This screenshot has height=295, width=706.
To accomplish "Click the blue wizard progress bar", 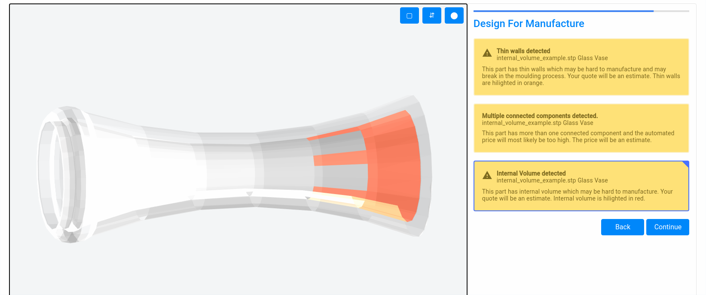I will [x=563, y=11].
